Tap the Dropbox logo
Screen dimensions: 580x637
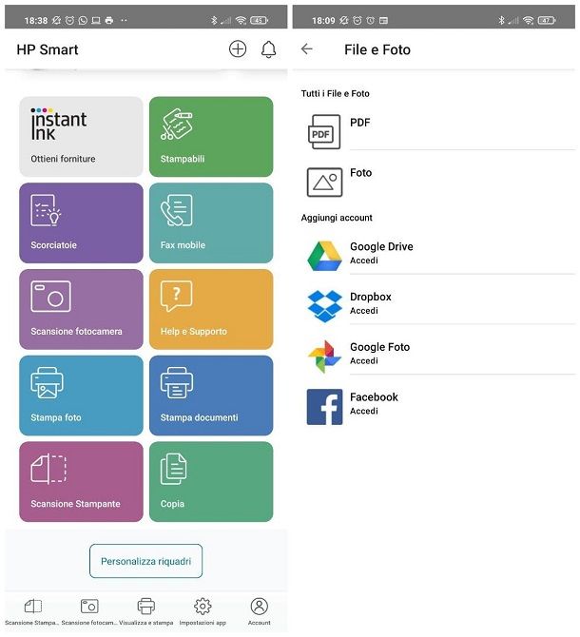[324, 306]
